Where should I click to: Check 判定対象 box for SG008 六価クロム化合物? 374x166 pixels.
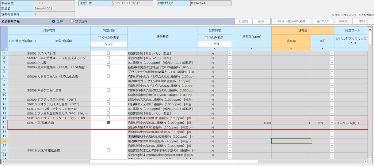click(108, 90)
